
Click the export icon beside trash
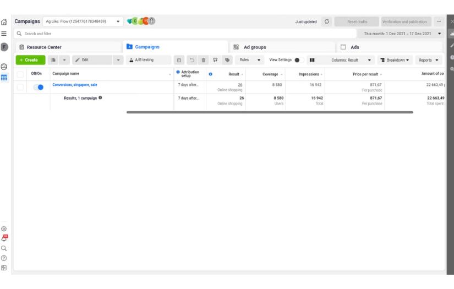coord(215,60)
